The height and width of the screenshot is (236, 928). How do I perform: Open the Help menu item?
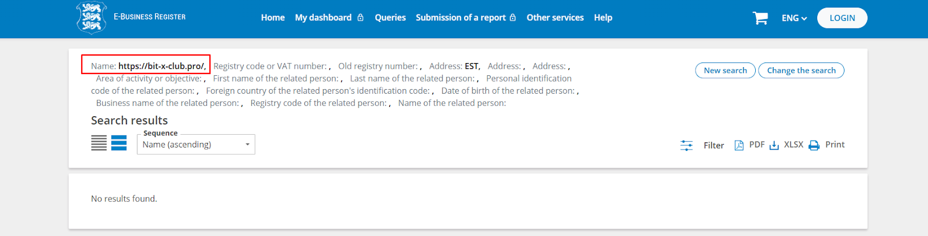click(x=603, y=18)
